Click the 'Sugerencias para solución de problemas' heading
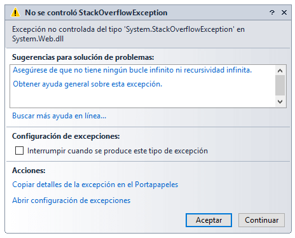The width and height of the screenshot is (295, 238). click(83, 57)
